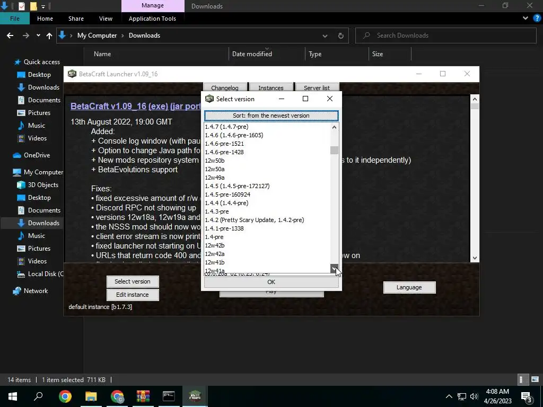The height and width of the screenshot is (407, 543).
Task: Select Local Disk in sidebar
Action: click(46, 274)
